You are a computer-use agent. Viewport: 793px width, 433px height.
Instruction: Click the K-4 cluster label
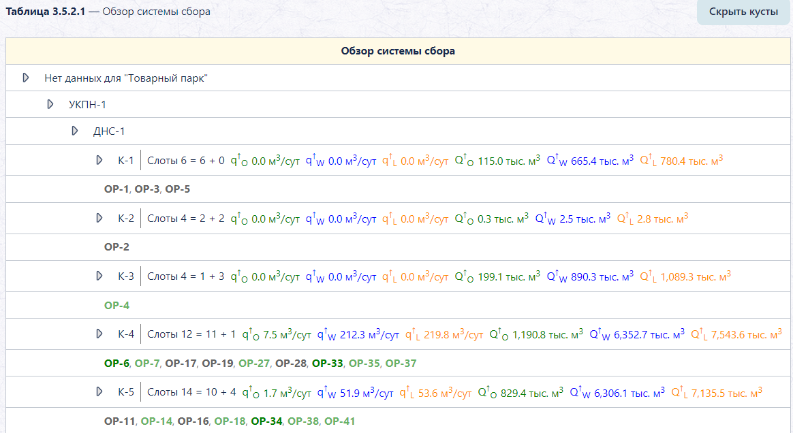coord(126,334)
